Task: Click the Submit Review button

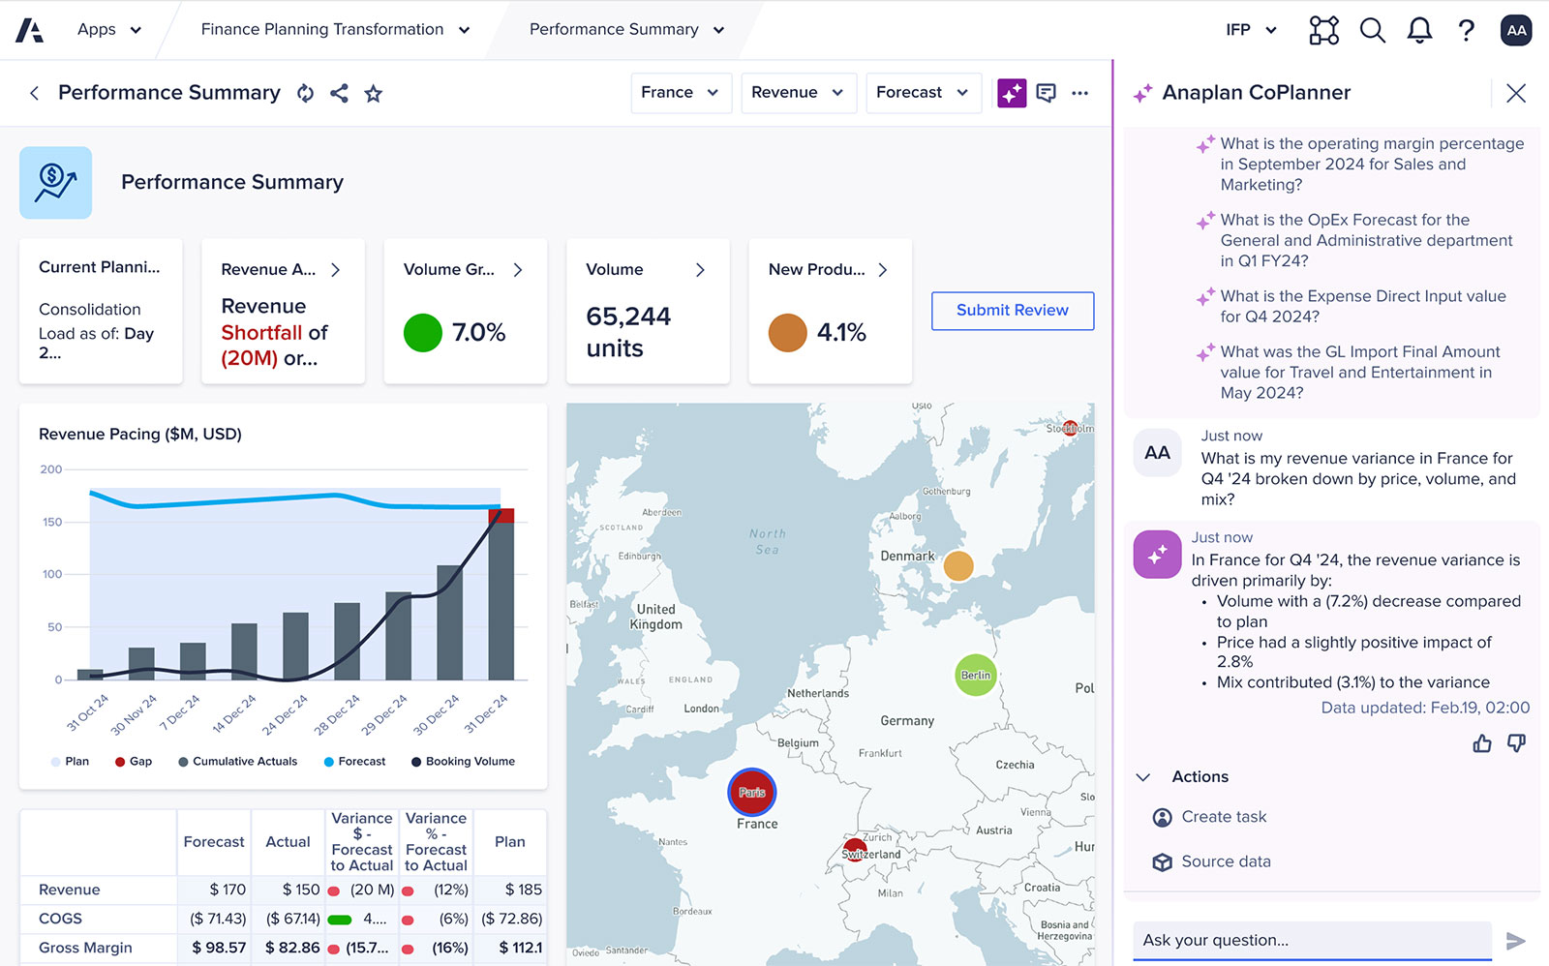Action: (1013, 311)
